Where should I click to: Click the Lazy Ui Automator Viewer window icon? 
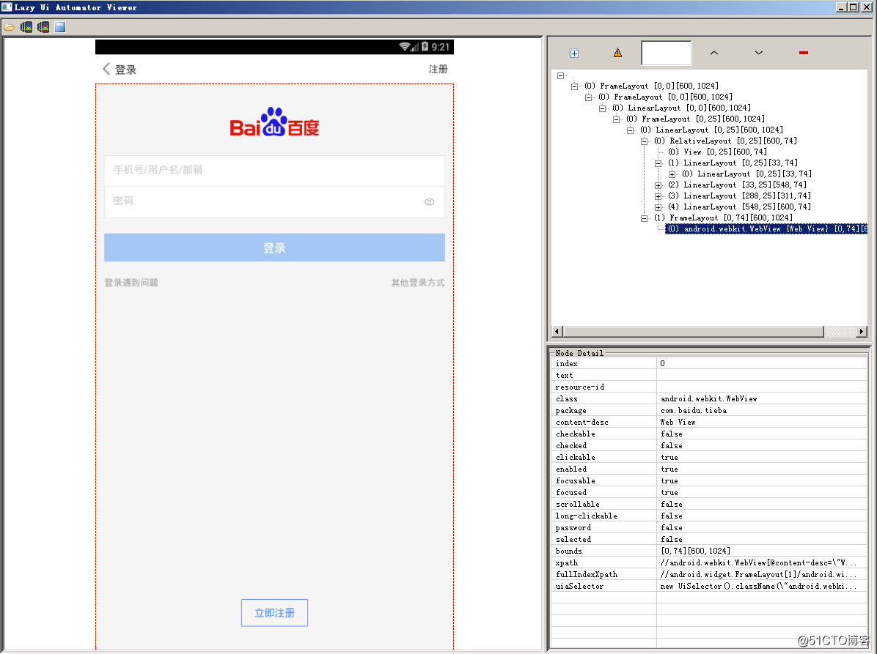pos(7,7)
